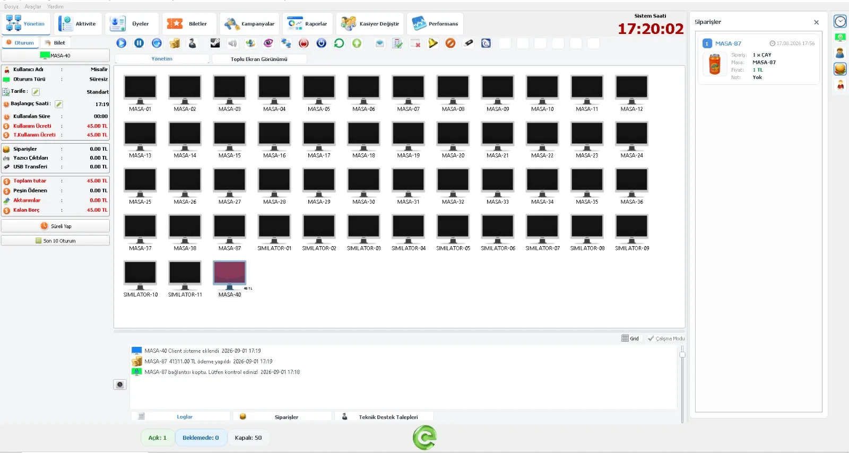Click the hamburger orders icon in right sidebar
The width and height of the screenshot is (849, 453).
pyautogui.click(x=840, y=69)
